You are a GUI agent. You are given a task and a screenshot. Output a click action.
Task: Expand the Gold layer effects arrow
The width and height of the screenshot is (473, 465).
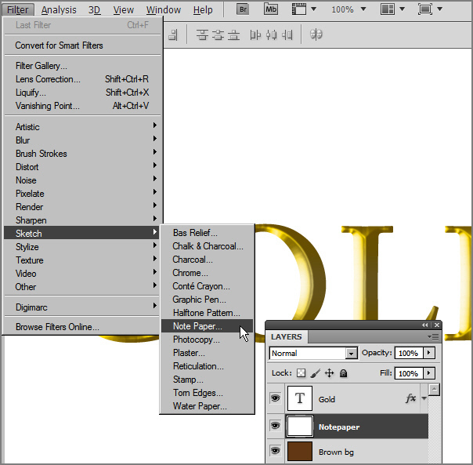pos(424,398)
